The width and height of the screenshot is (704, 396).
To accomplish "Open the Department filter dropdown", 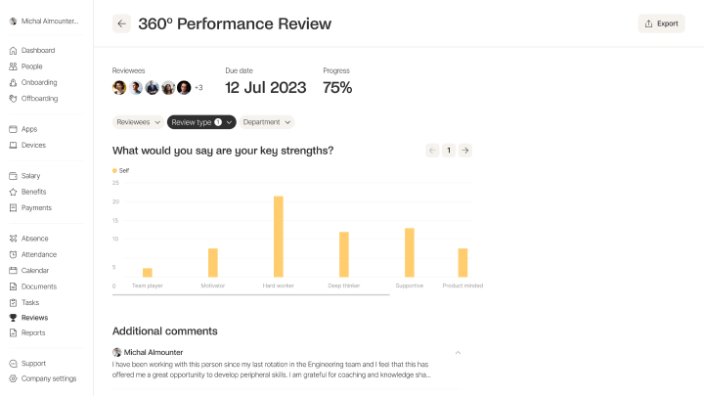I will (267, 122).
